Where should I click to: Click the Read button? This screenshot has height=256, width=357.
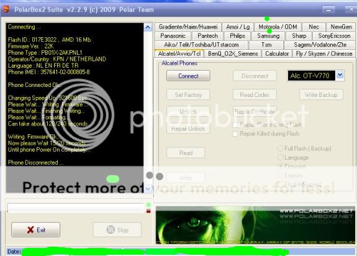(x=186, y=153)
